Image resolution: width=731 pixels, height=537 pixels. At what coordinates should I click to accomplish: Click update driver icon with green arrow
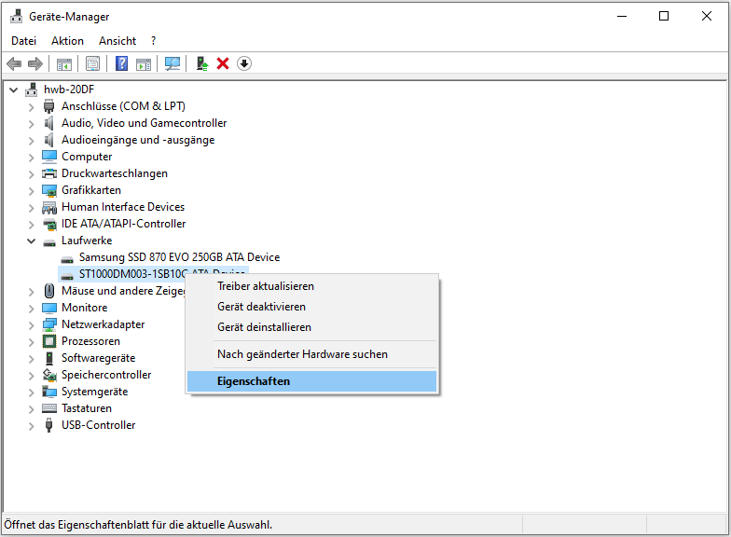[201, 63]
